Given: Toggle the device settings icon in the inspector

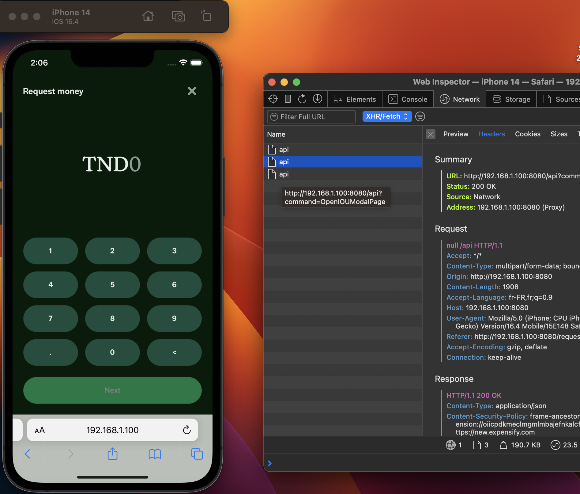Looking at the screenshot, I should click(x=288, y=99).
